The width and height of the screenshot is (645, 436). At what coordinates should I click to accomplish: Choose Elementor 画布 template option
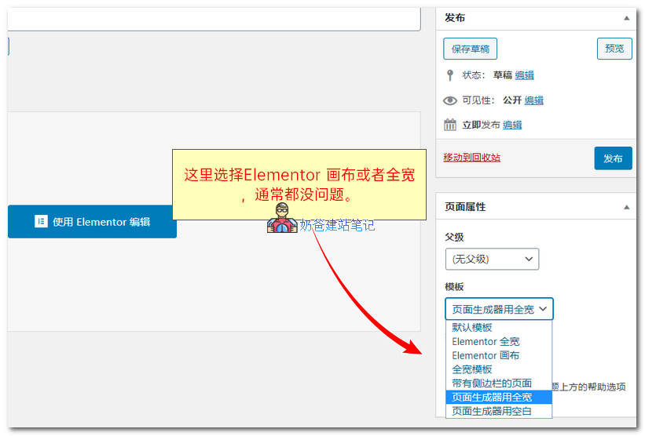(x=499, y=355)
